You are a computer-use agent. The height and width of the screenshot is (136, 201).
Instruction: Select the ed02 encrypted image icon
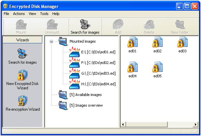click(x=157, y=42)
